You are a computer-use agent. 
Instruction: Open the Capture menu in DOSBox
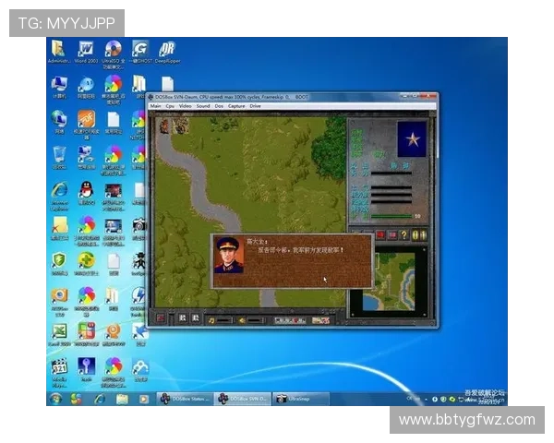[x=235, y=106]
